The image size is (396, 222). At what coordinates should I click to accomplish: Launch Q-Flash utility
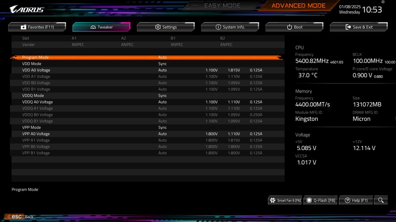click(321, 200)
